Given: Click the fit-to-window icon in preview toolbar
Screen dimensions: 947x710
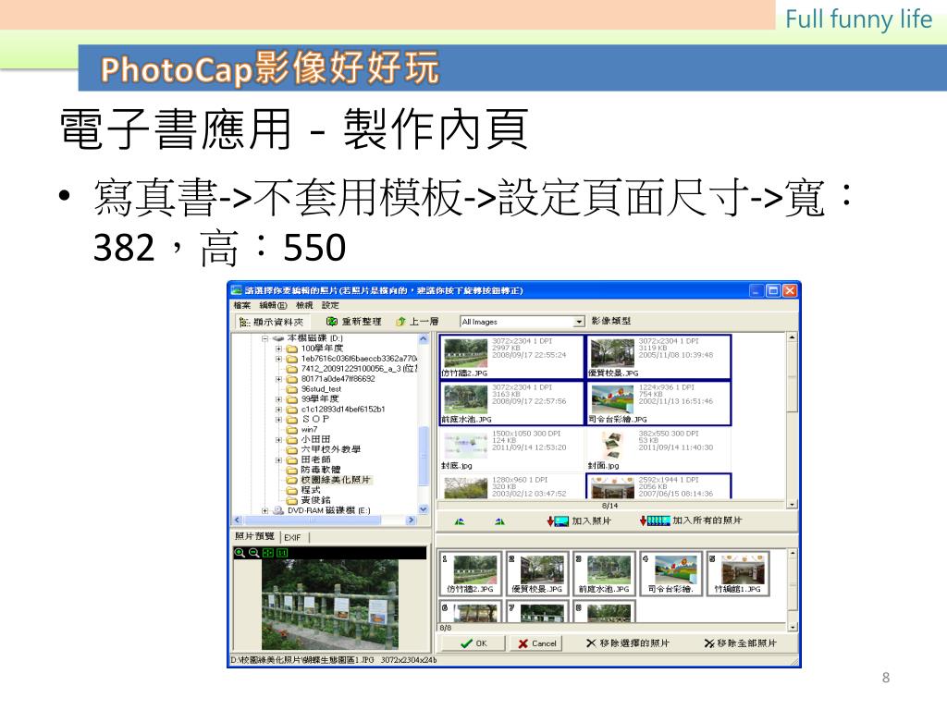Looking at the screenshot, I should coord(268,553).
